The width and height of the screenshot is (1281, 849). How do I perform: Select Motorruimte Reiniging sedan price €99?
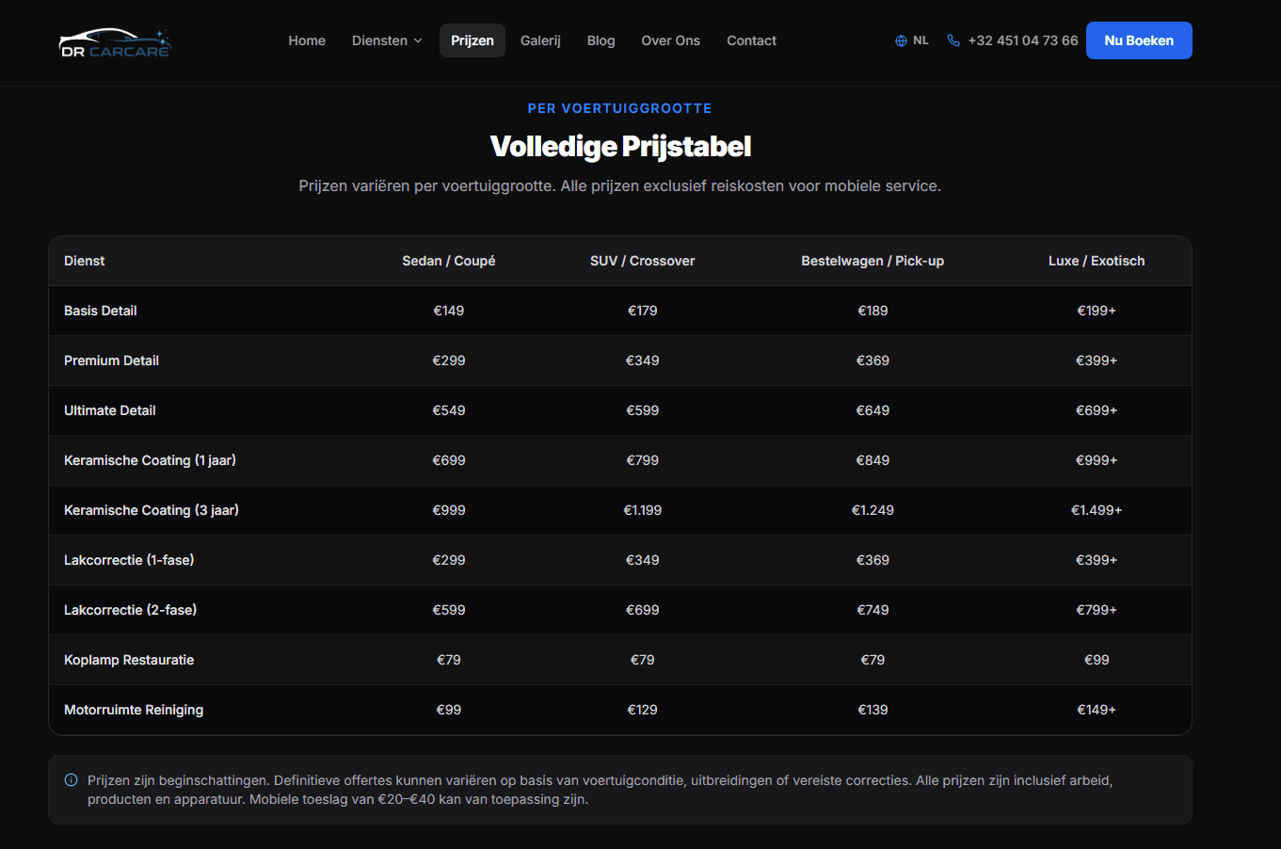(x=449, y=710)
